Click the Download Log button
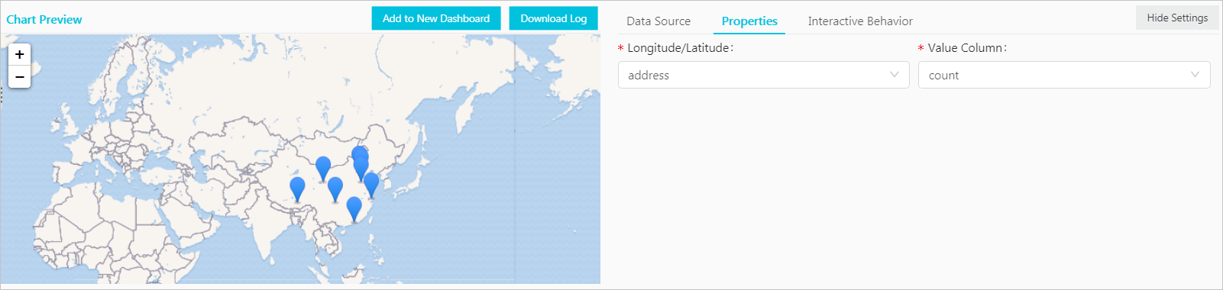This screenshot has width=1223, height=290. [x=554, y=18]
